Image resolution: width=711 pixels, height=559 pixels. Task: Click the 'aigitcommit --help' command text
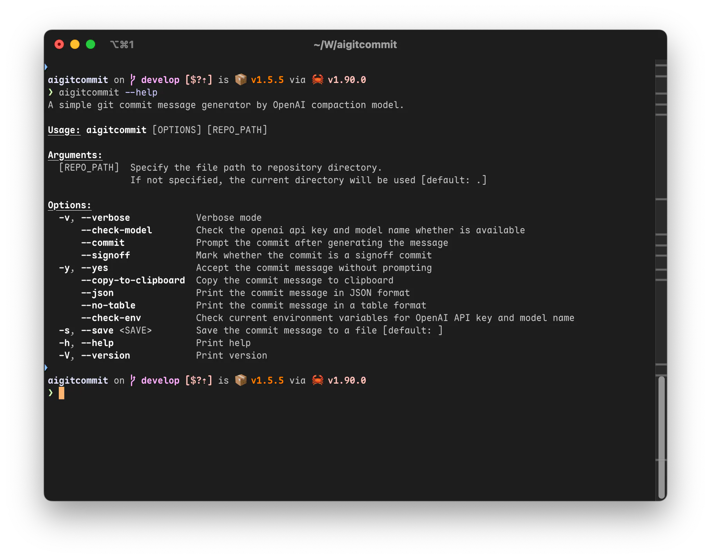108,92
